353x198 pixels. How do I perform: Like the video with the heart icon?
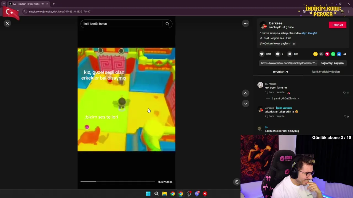(262, 54)
